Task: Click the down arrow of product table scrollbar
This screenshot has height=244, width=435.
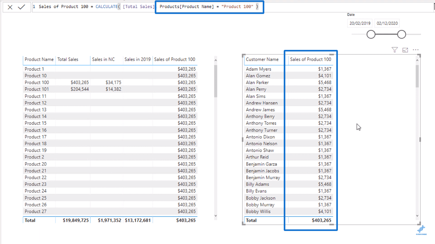Action: click(216, 216)
